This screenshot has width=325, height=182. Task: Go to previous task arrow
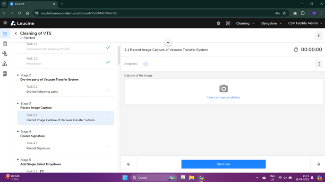[128, 164]
